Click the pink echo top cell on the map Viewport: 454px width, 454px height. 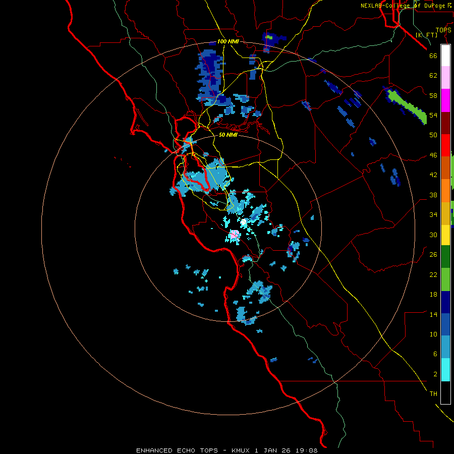click(x=235, y=234)
